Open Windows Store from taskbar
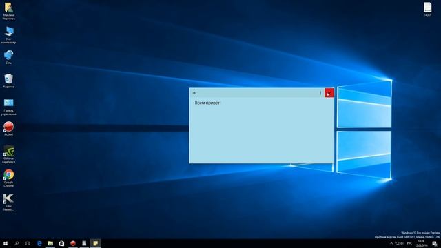Screen dimensions: 441x248 tap(61, 243)
